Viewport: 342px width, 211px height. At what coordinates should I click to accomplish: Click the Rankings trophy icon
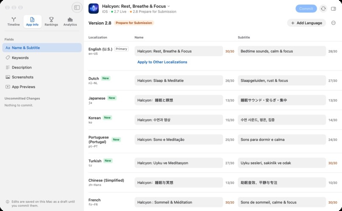click(51, 20)
